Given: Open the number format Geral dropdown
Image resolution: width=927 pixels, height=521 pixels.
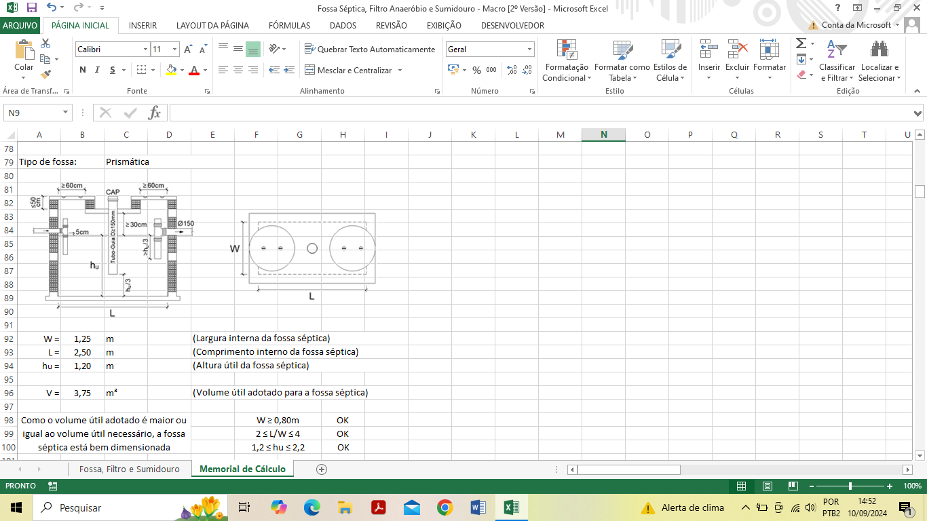Looking at the screenshot, I should [x=529, y=50].
